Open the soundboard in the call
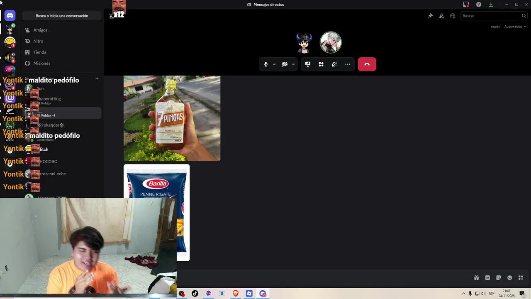This screenshot has width=531, height=299. [334, 64]
